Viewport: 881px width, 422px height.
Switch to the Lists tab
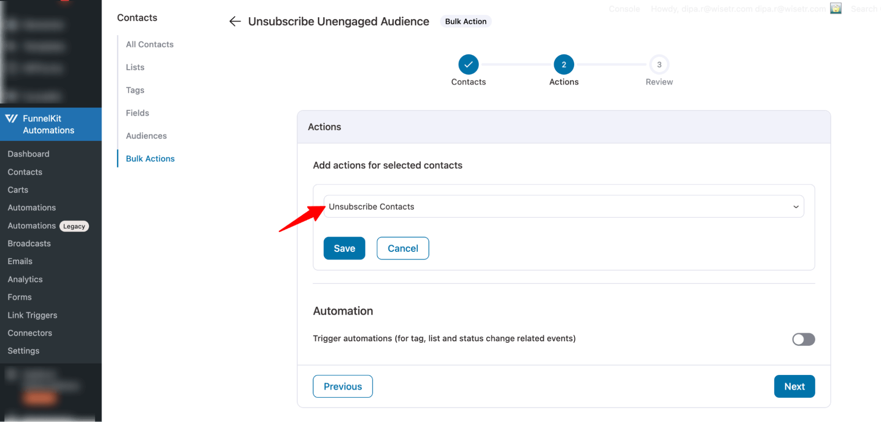tap(134, 67)
